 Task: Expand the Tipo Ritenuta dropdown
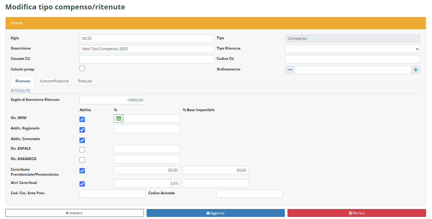click(353, 49)
